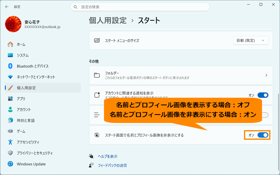
Task: Click the Time and language clock icon
Action: point(10,121)
